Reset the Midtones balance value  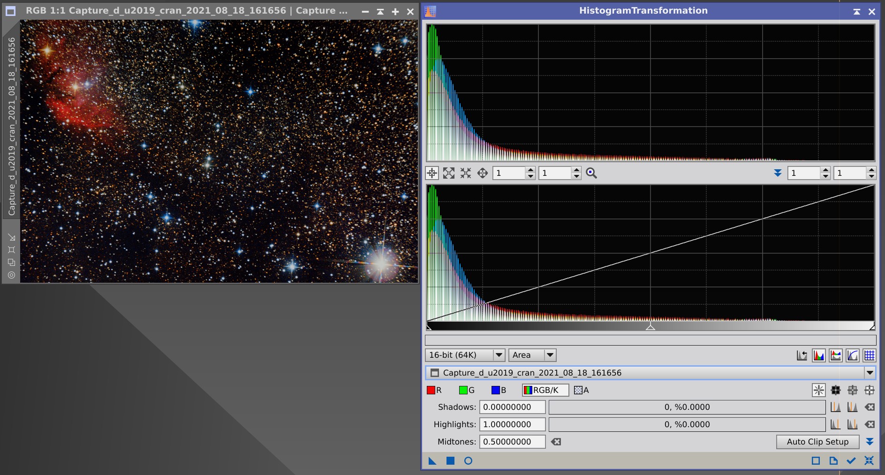point(556,442)
